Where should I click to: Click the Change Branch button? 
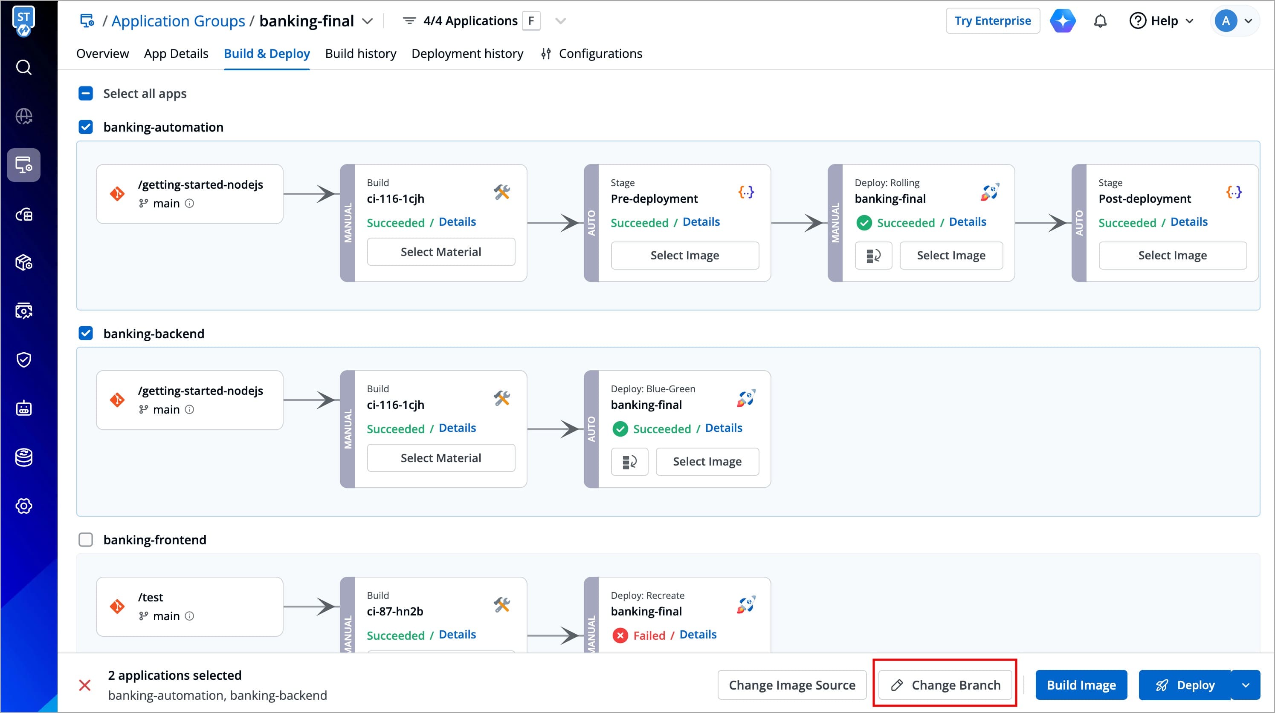pyautogui.click(x=945, y=685)
